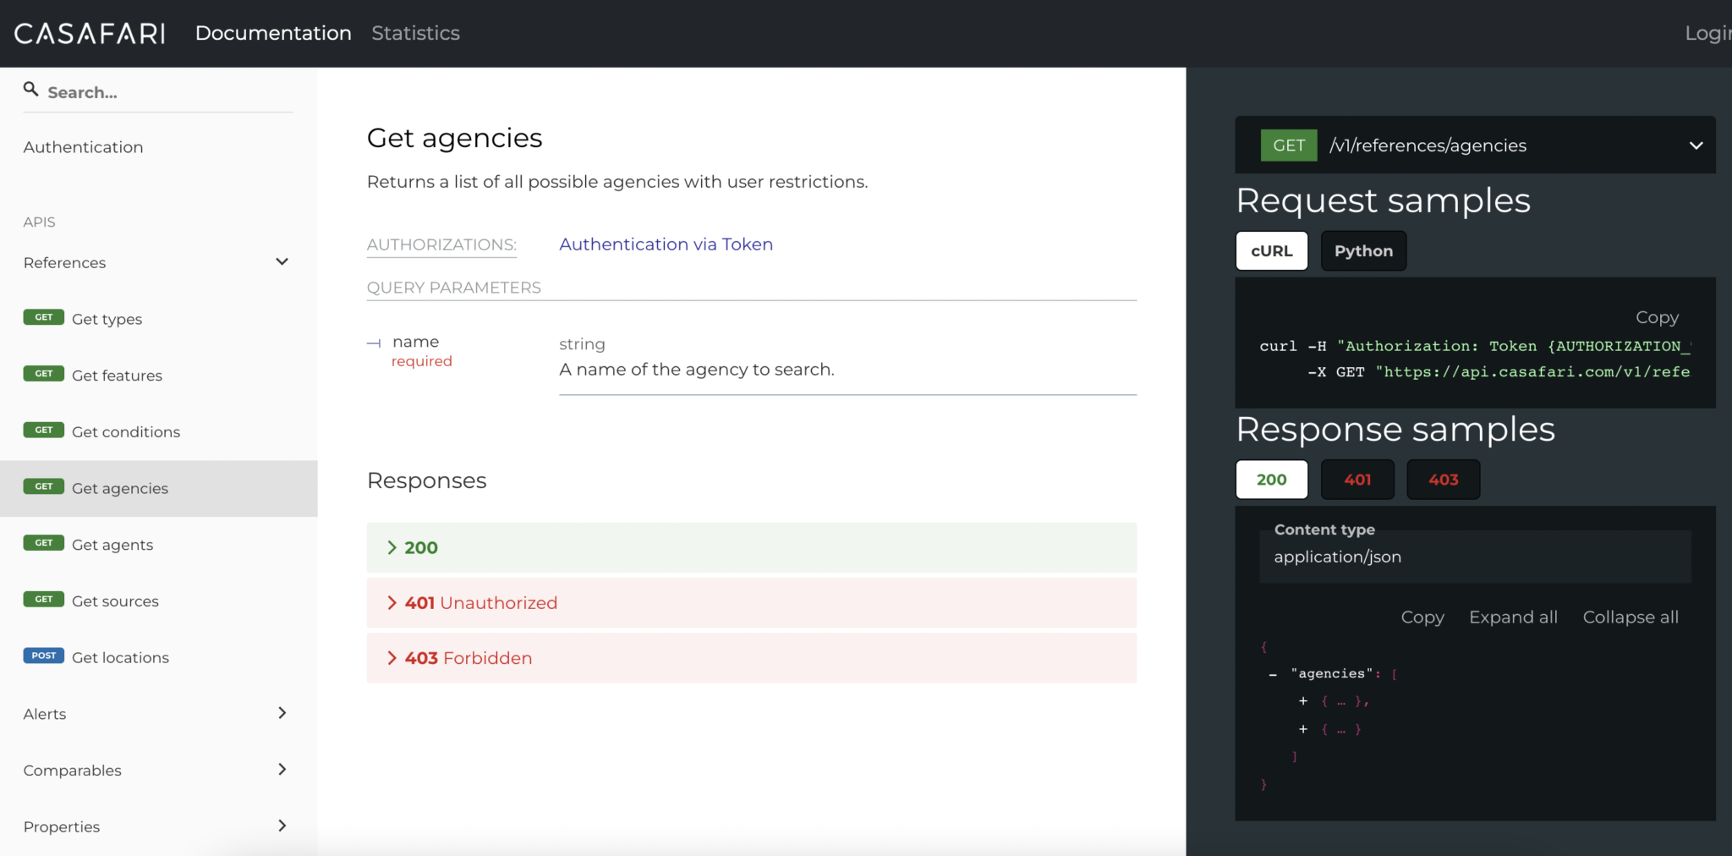
Task: Click the search magnifier icon in the sidebar
Action: point(31,88)
